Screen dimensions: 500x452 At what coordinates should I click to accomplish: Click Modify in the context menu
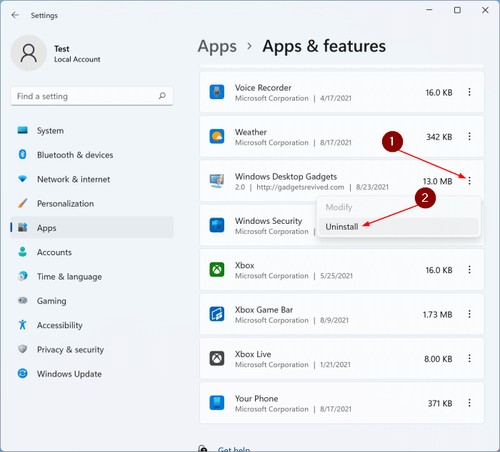click(399, 207)
